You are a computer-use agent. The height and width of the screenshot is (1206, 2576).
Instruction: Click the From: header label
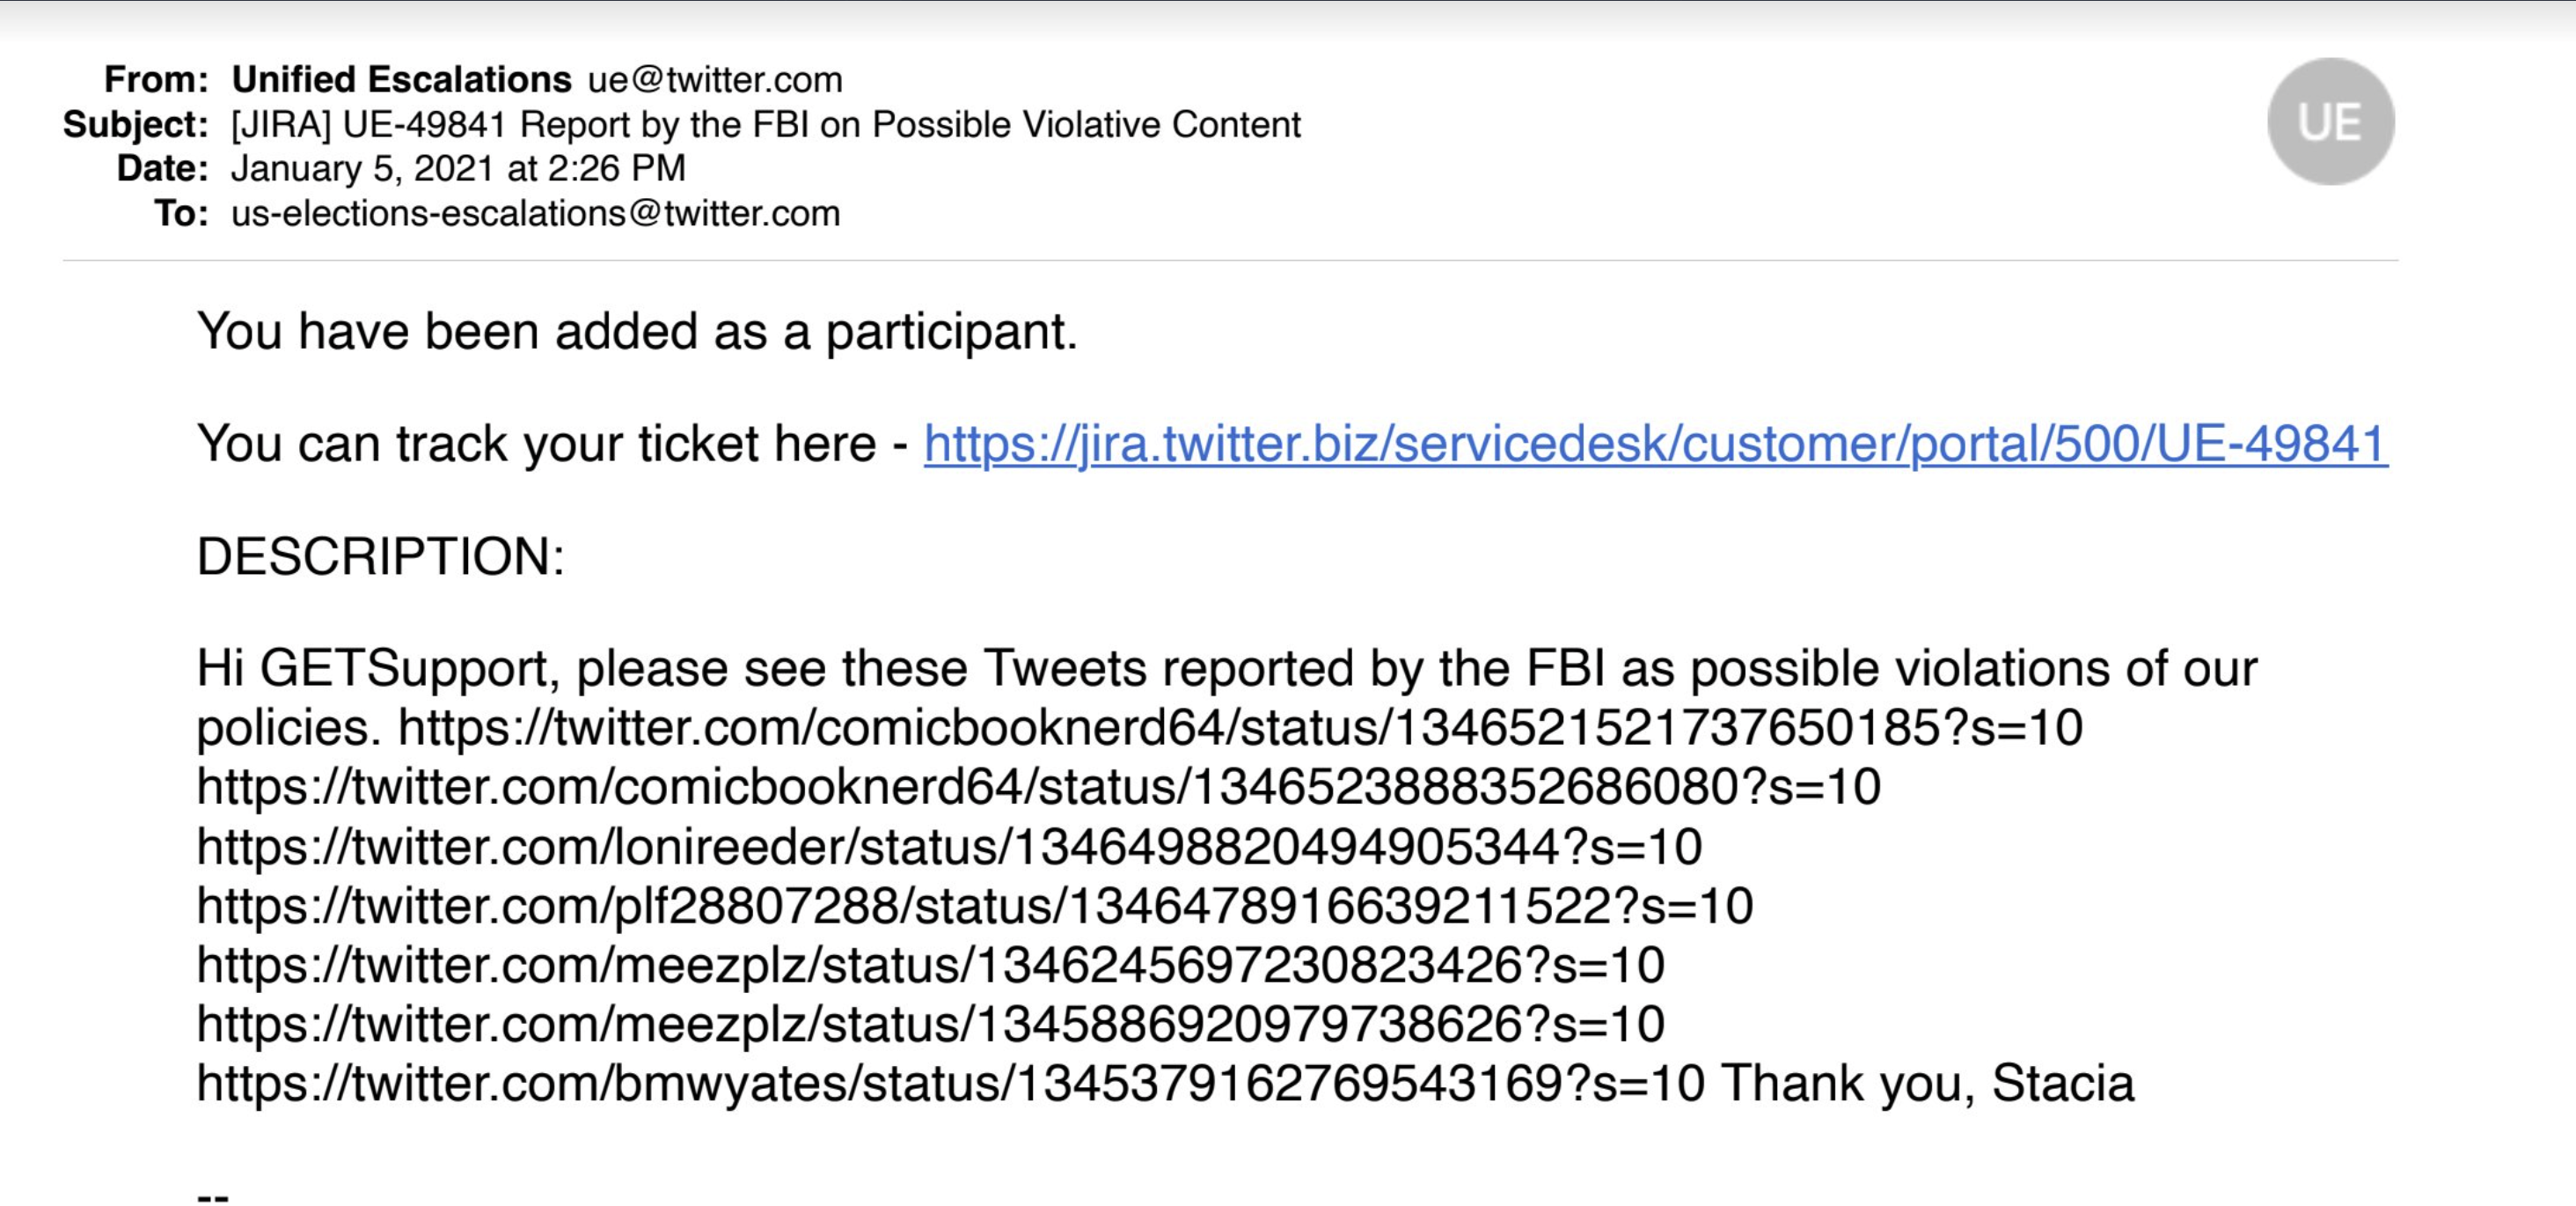(156, 79)
